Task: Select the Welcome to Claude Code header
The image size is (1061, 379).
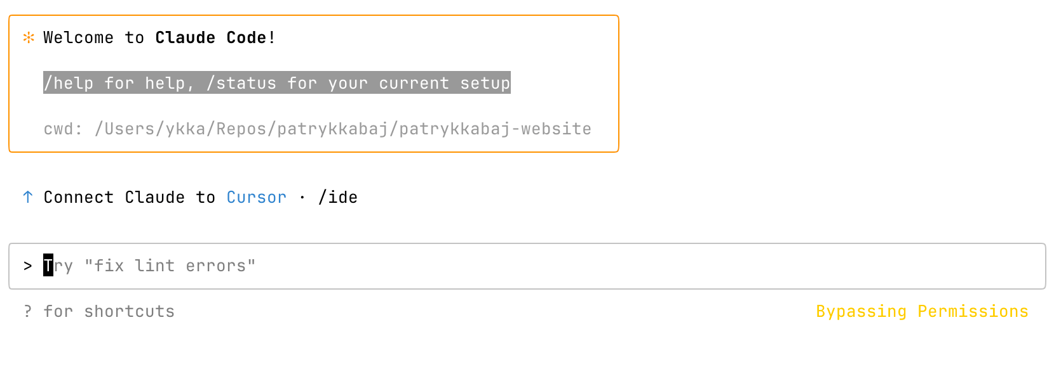Action: 158,37
